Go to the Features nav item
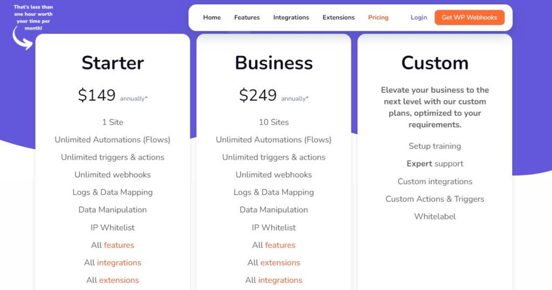The width and height of the screenshot is (552, 290). [x=247, y=17]
